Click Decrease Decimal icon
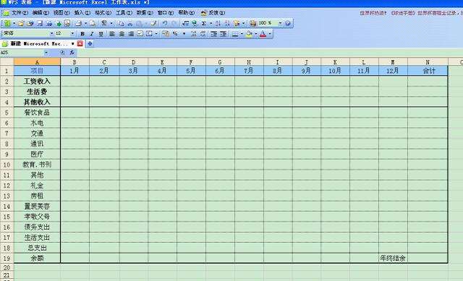This screenshot has width=463, height=281. (x=203, y=34)
